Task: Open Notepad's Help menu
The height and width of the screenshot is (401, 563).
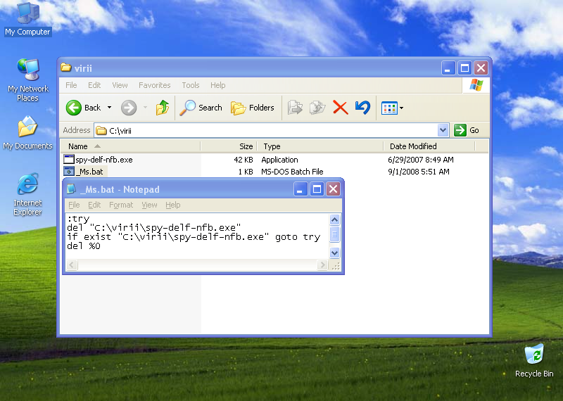Action: 172,205
